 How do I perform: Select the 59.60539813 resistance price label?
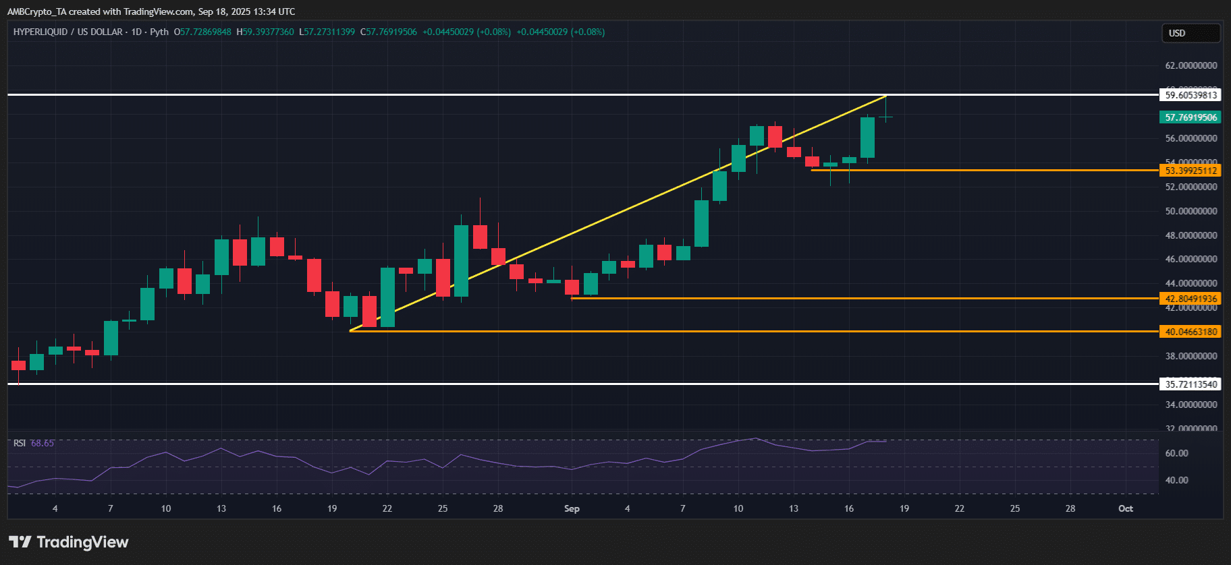pos(1191,95)
